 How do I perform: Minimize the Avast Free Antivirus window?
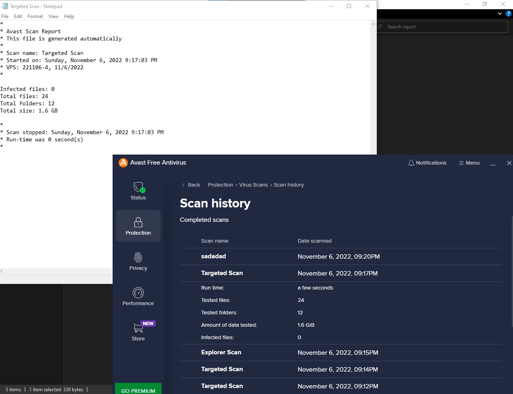pos(493,163)
